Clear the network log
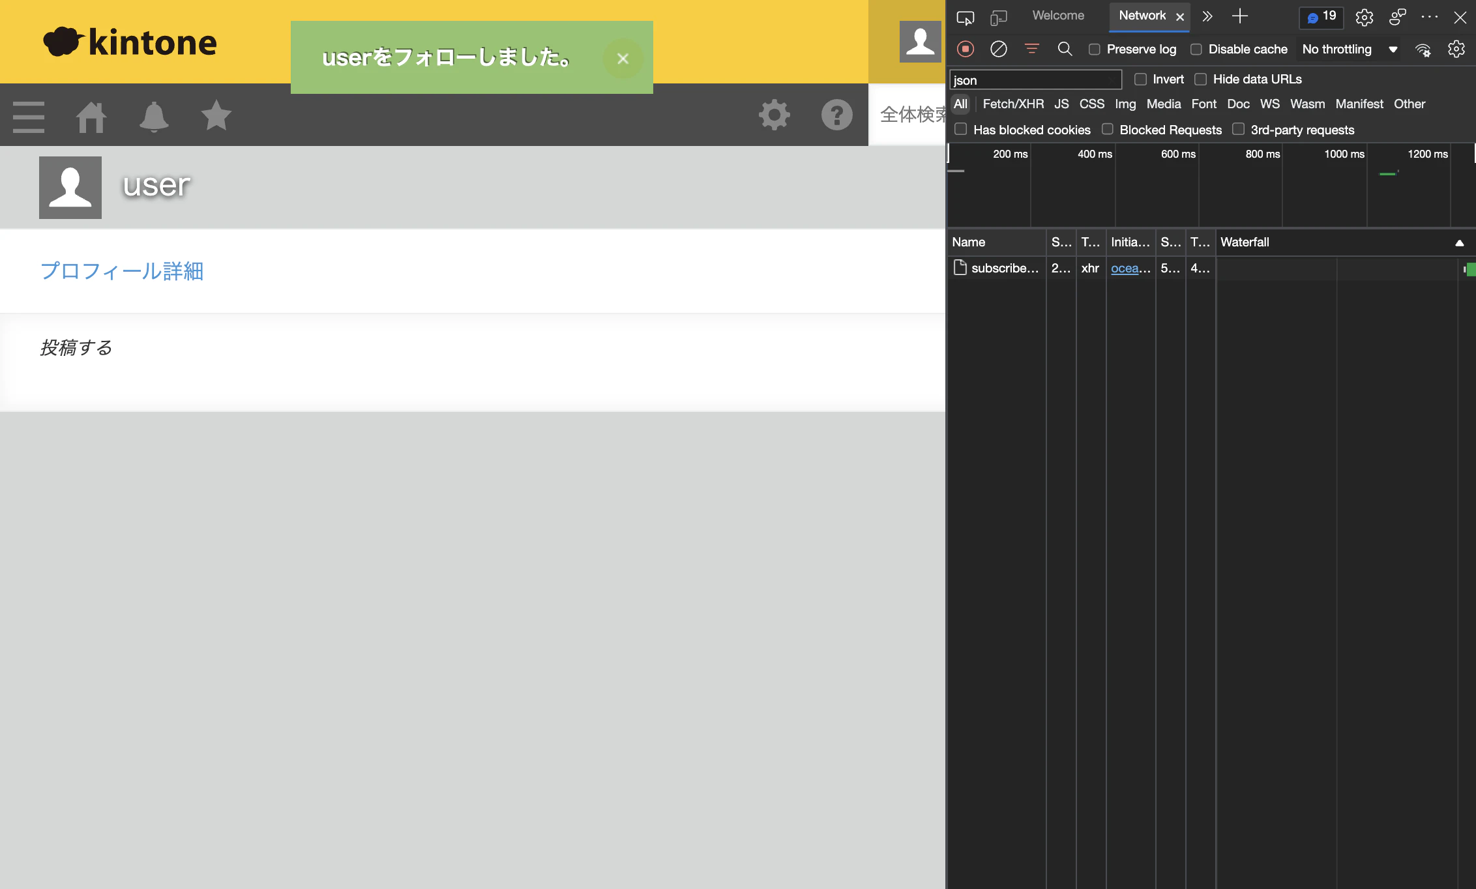 999,49
